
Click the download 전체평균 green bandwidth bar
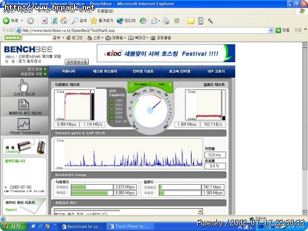point(78,187)
